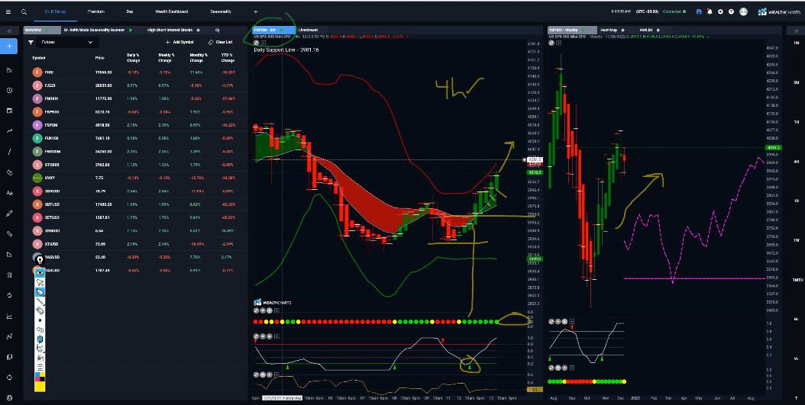Select the line tool in annotation toolbar
The width and height of the screenshot is (805, 405).
point(40,301)
